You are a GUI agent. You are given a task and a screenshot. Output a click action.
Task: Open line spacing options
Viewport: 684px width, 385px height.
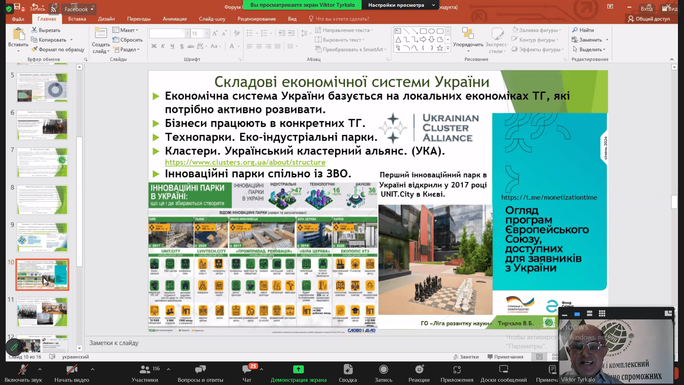[306, 33]
